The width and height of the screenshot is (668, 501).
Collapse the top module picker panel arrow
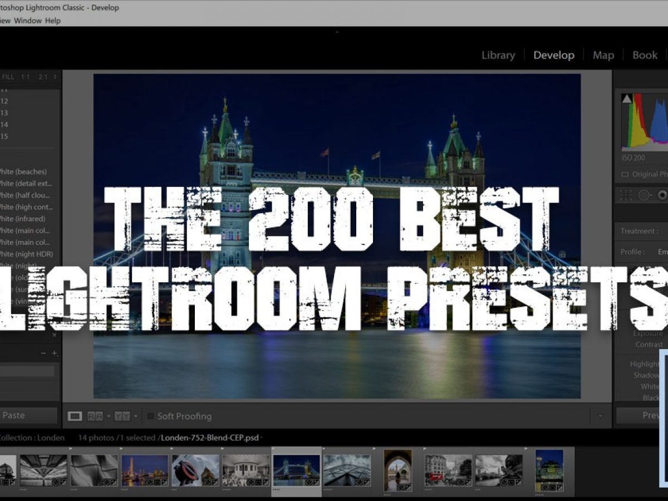pos(336,32)
